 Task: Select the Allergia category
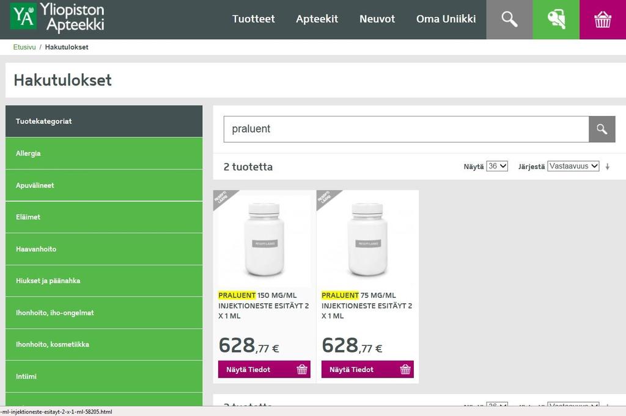[x=104, y=154]
